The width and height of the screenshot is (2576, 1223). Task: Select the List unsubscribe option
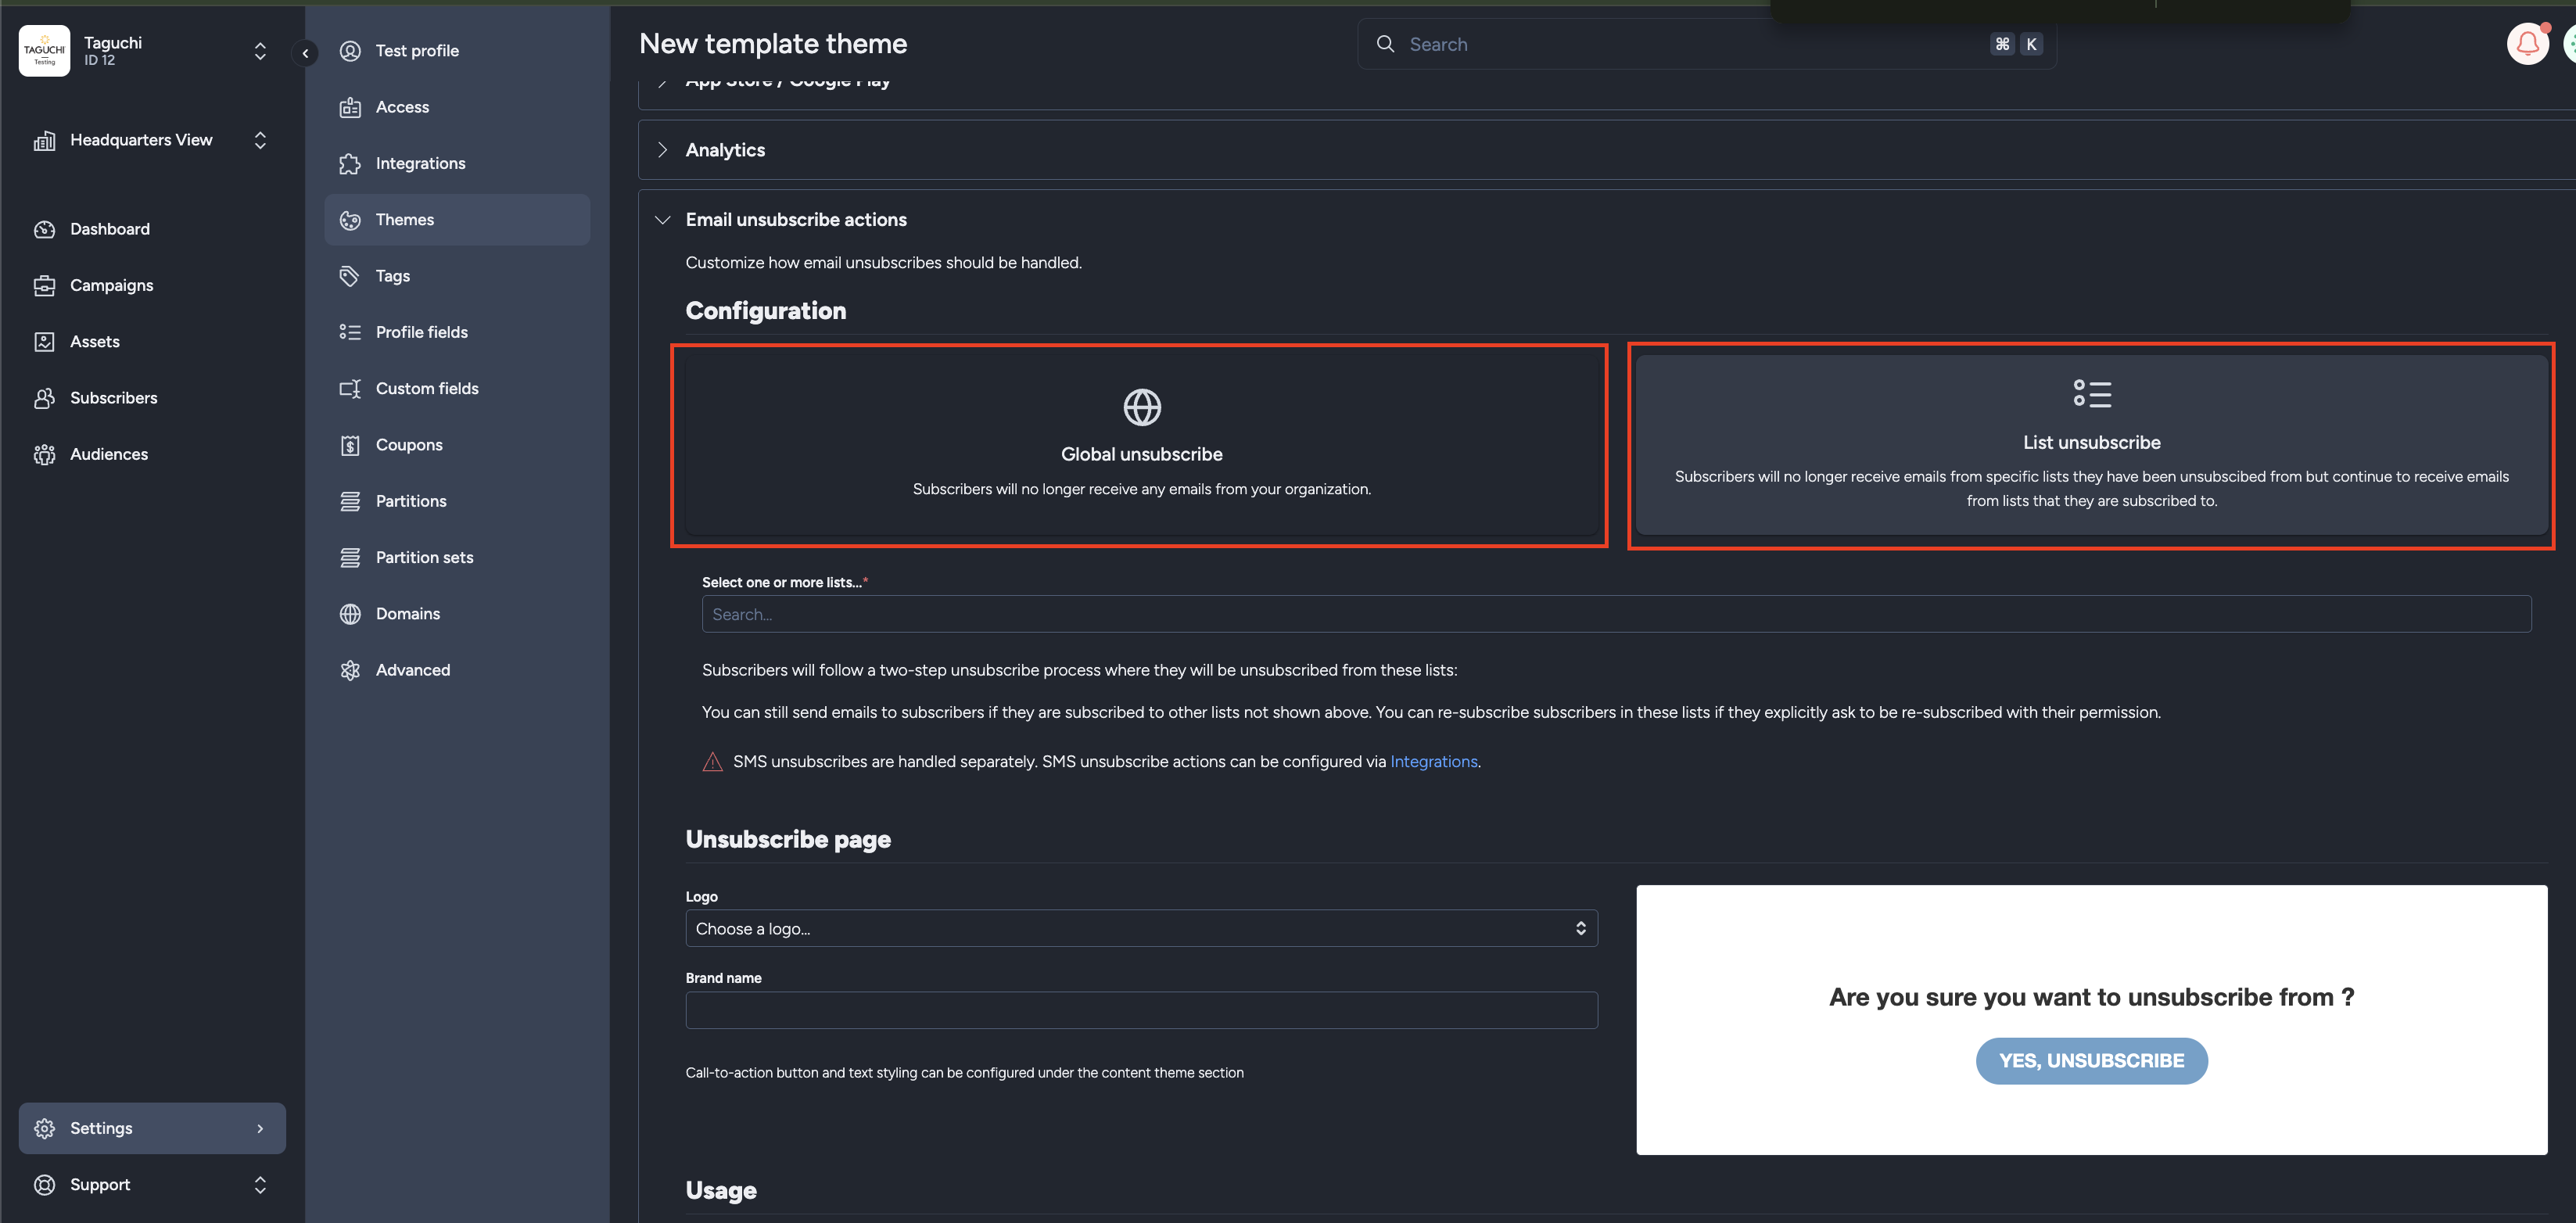pyautogui.click(x=2091, y=445)
